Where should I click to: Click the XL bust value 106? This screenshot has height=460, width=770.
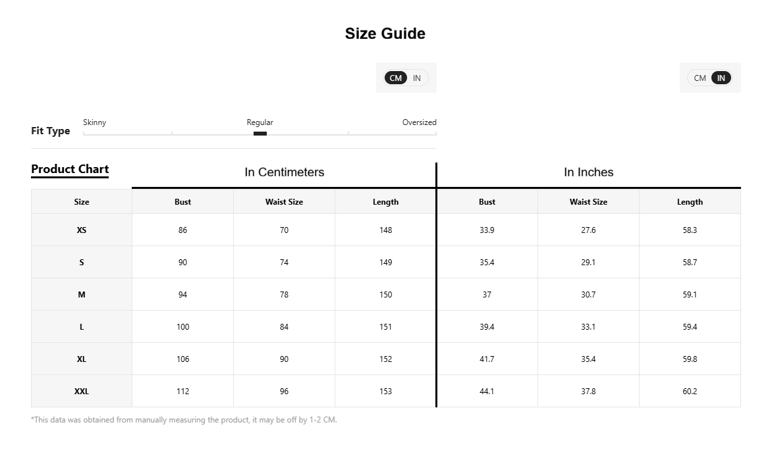(182, 359)
